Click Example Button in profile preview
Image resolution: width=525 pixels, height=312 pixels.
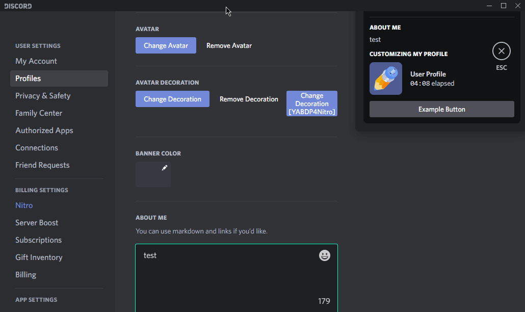[441, 109]
